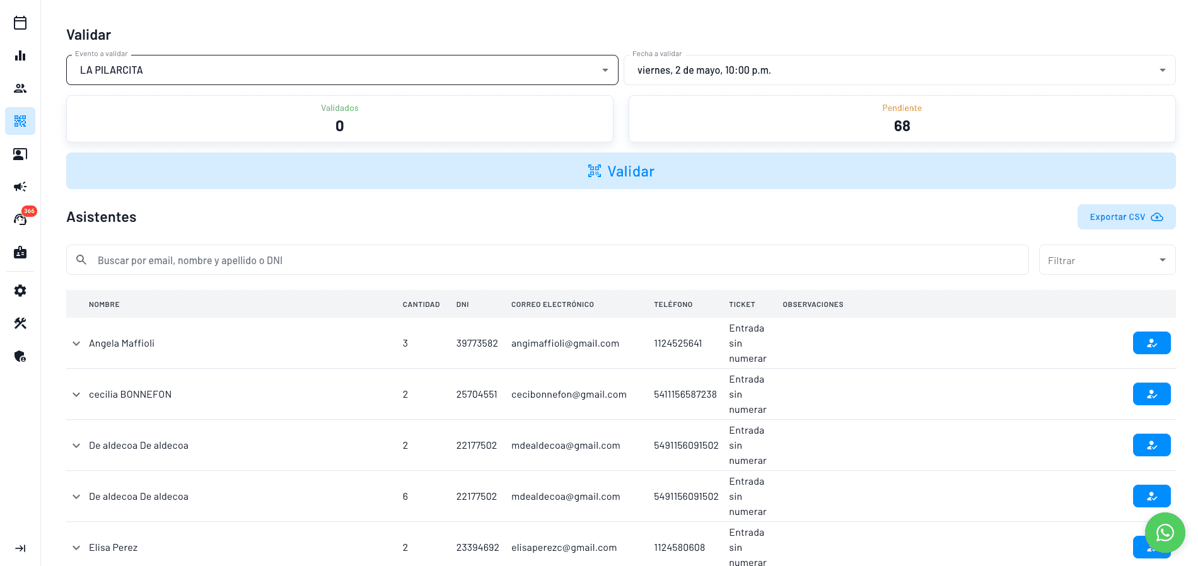Expand De aldecoa row with quantity 6
The image size is (1198, 566).
tap(76, 497)
